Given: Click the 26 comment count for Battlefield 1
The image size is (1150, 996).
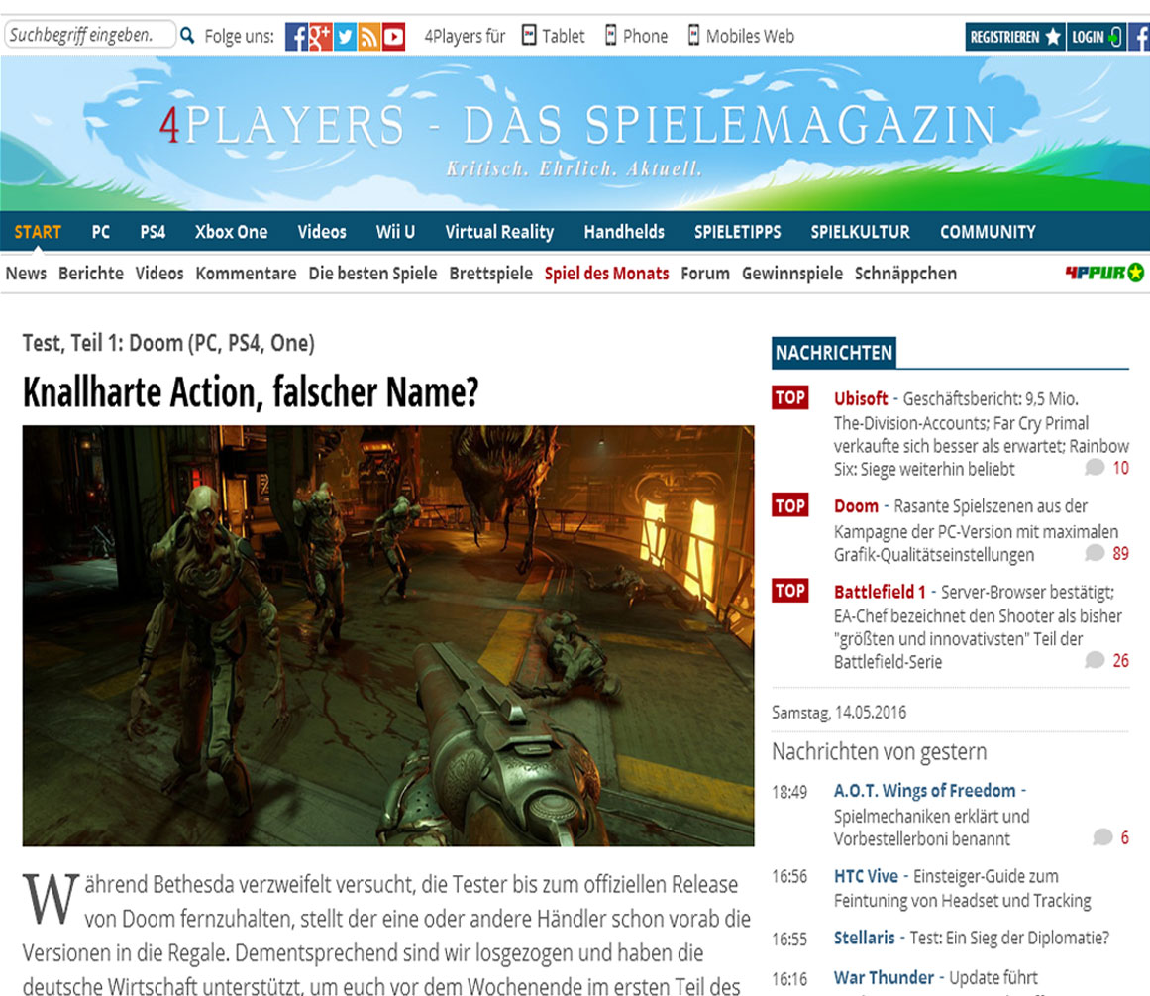Looking at the screenshot, I should [1120, 661].
